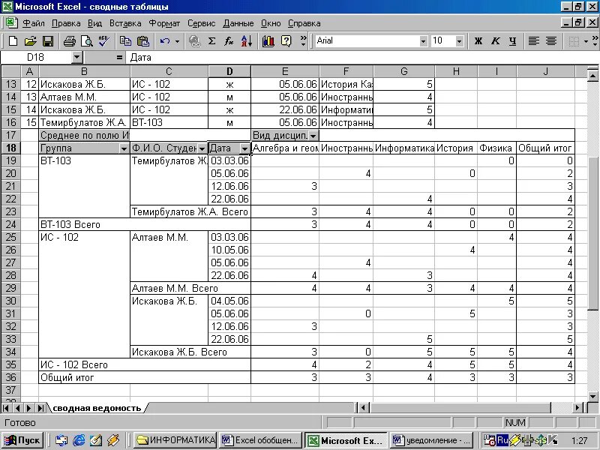Open the Данные menu

238,23
